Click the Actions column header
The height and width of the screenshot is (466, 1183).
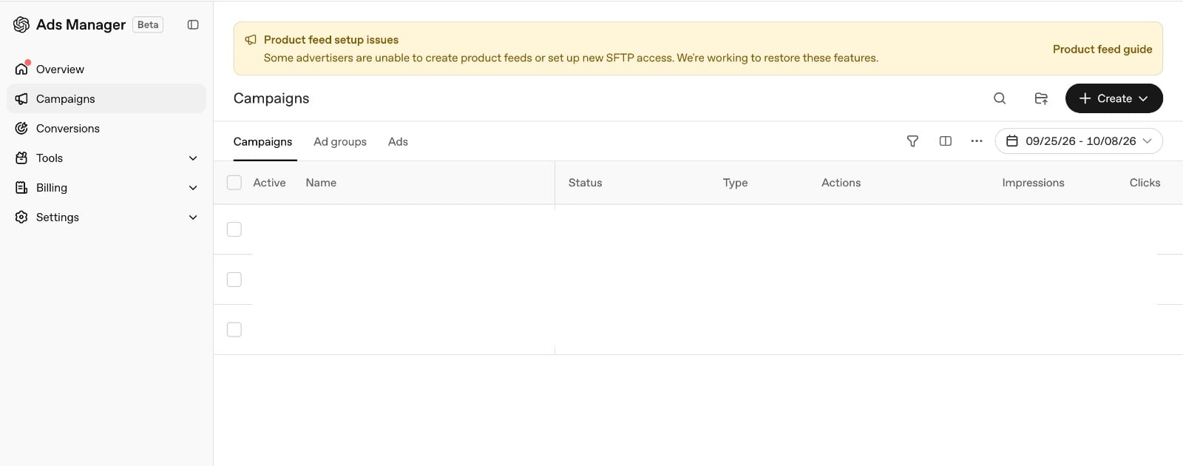(x=841, y=183)
